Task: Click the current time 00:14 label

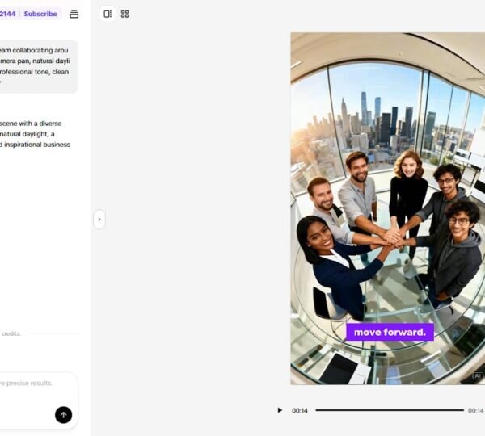Action: tap(300, 411)
